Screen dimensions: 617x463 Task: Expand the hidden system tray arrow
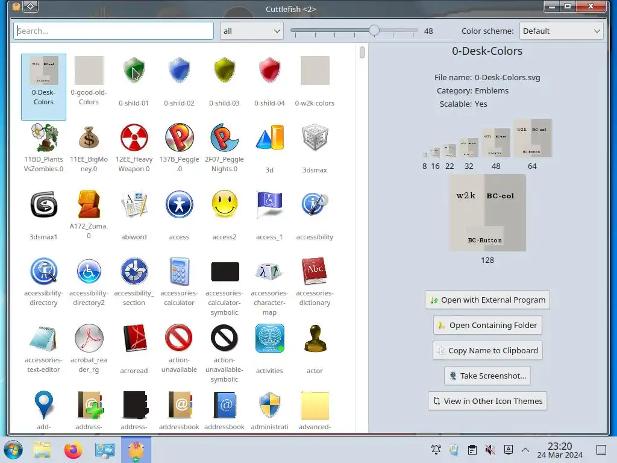coord(525,450)
